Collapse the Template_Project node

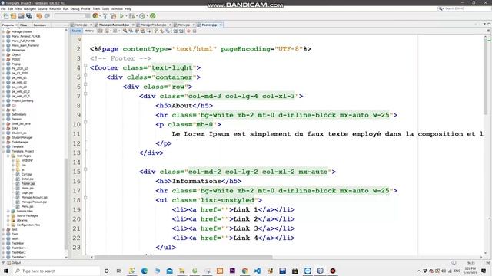[3, 151]
